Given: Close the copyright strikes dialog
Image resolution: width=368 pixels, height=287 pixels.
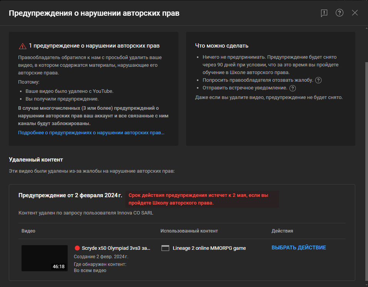Looking at the screenshot, I should pos(355,13).
